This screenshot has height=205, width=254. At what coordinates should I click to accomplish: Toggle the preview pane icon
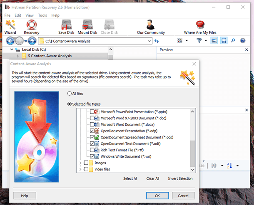214,40
